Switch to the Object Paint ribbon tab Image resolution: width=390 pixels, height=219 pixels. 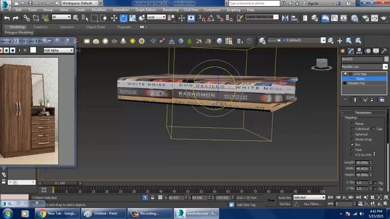click(96, 27)
